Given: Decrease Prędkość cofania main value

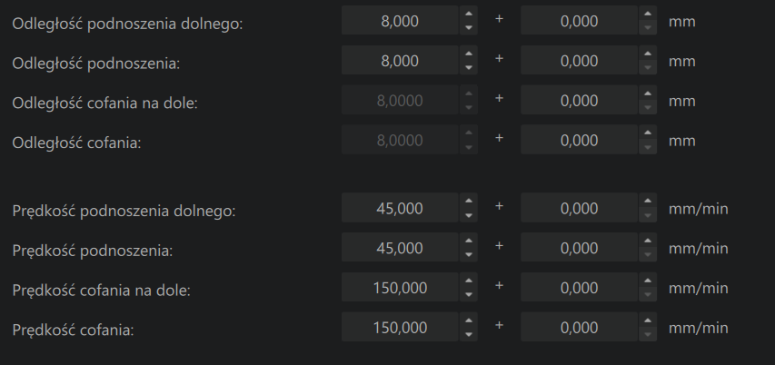Looking at the screenshot, I should (469, 334).
